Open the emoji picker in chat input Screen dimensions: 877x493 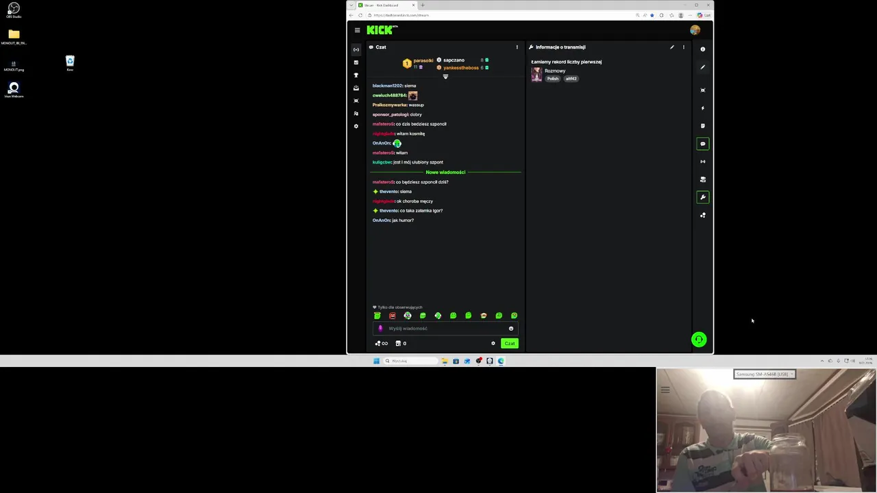tap(511, 329)
